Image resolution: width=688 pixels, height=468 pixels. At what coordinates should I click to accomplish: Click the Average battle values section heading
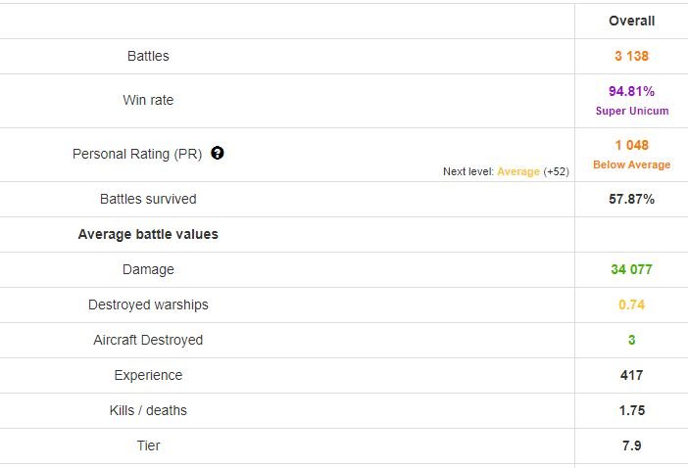pyautogui.click(x=148, y=234)
